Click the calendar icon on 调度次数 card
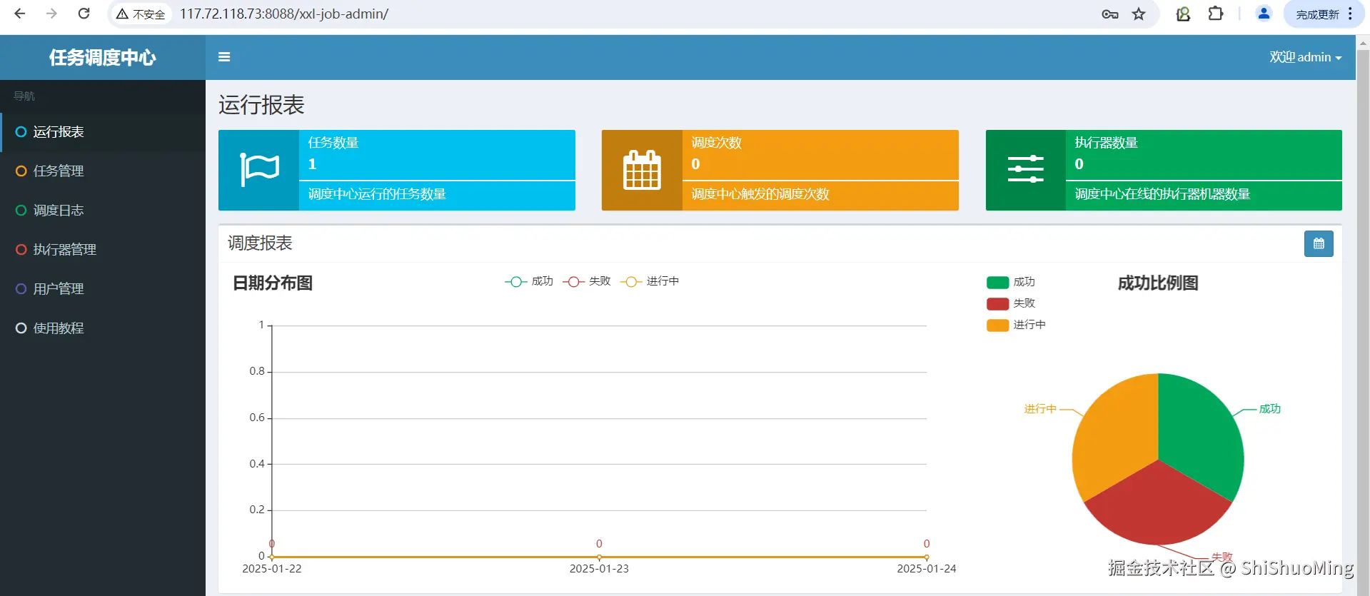 click(x=642, y=170)
